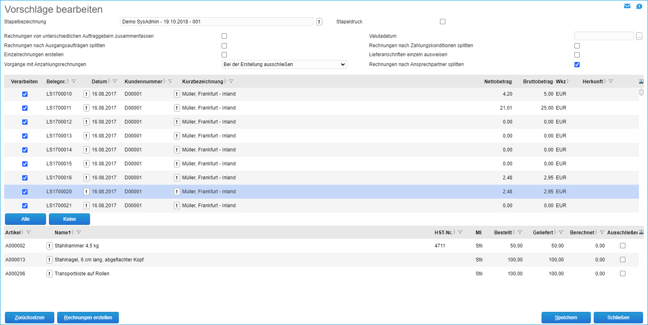Enable the Stapeldruck checkbox
The image size is (648, 325).
click(442, 22)
